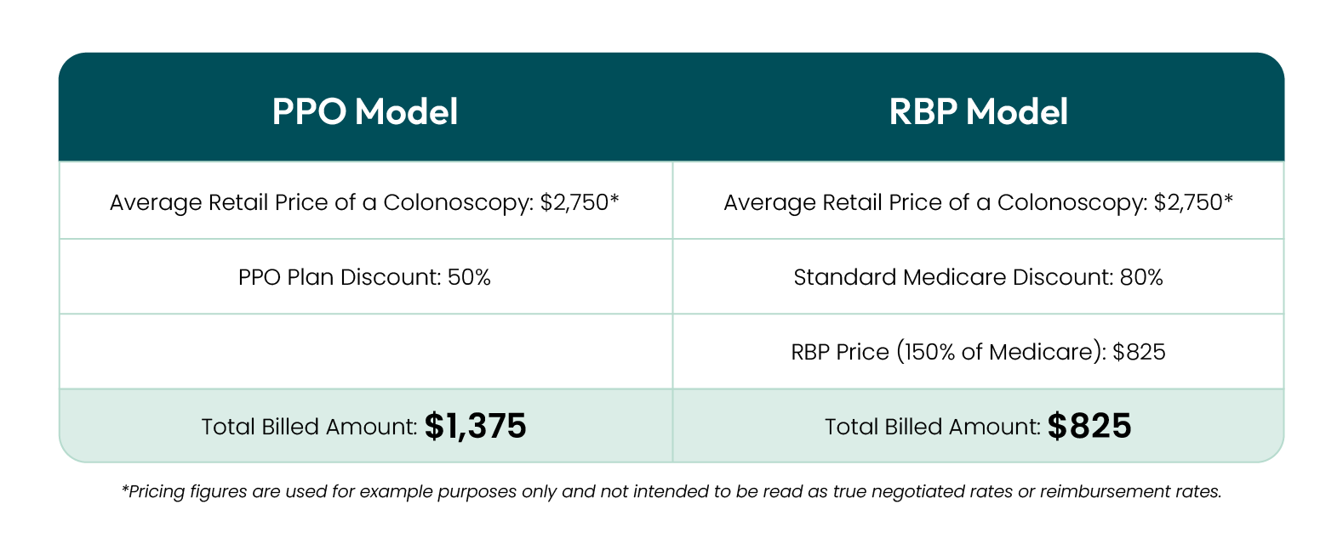The height and width of the screenshot is (544, 1343).
Task: Select PPO's Total Billed Amount label
Action: (x=309, y=427)
